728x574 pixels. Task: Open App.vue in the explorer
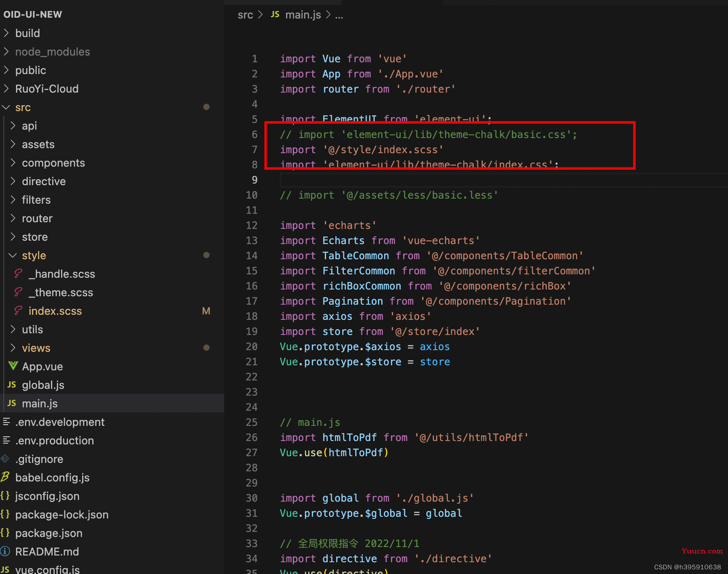pos(43,367)
